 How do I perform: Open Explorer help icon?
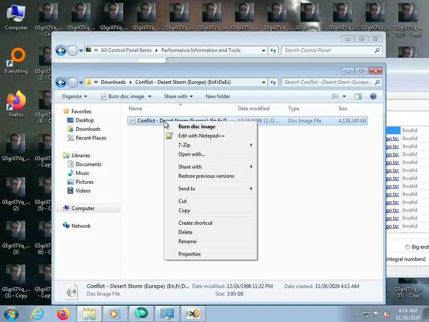coord(373,96)
